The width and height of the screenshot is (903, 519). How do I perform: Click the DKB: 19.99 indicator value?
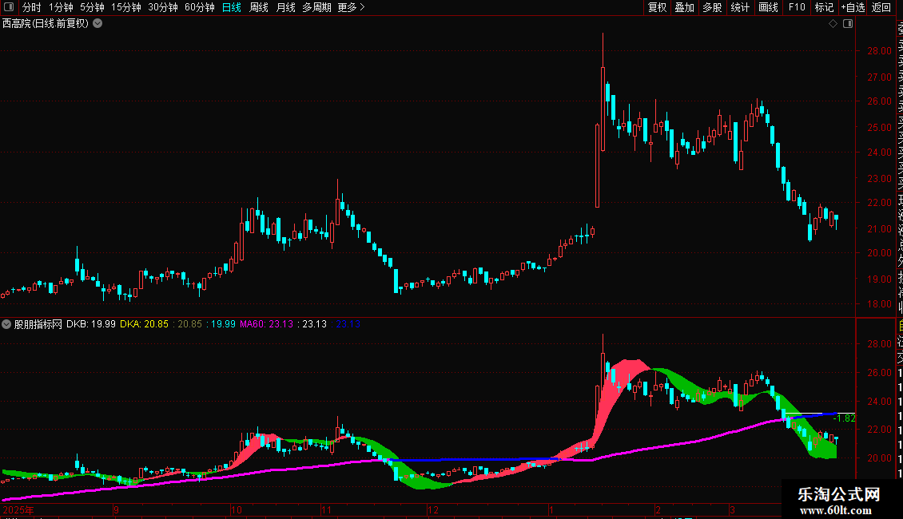pyautogui.click(x=91, y=324)
